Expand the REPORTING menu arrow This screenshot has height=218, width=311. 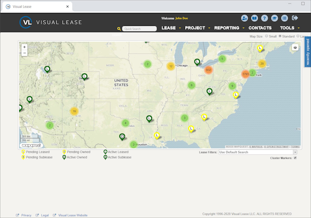click(244, 28)
